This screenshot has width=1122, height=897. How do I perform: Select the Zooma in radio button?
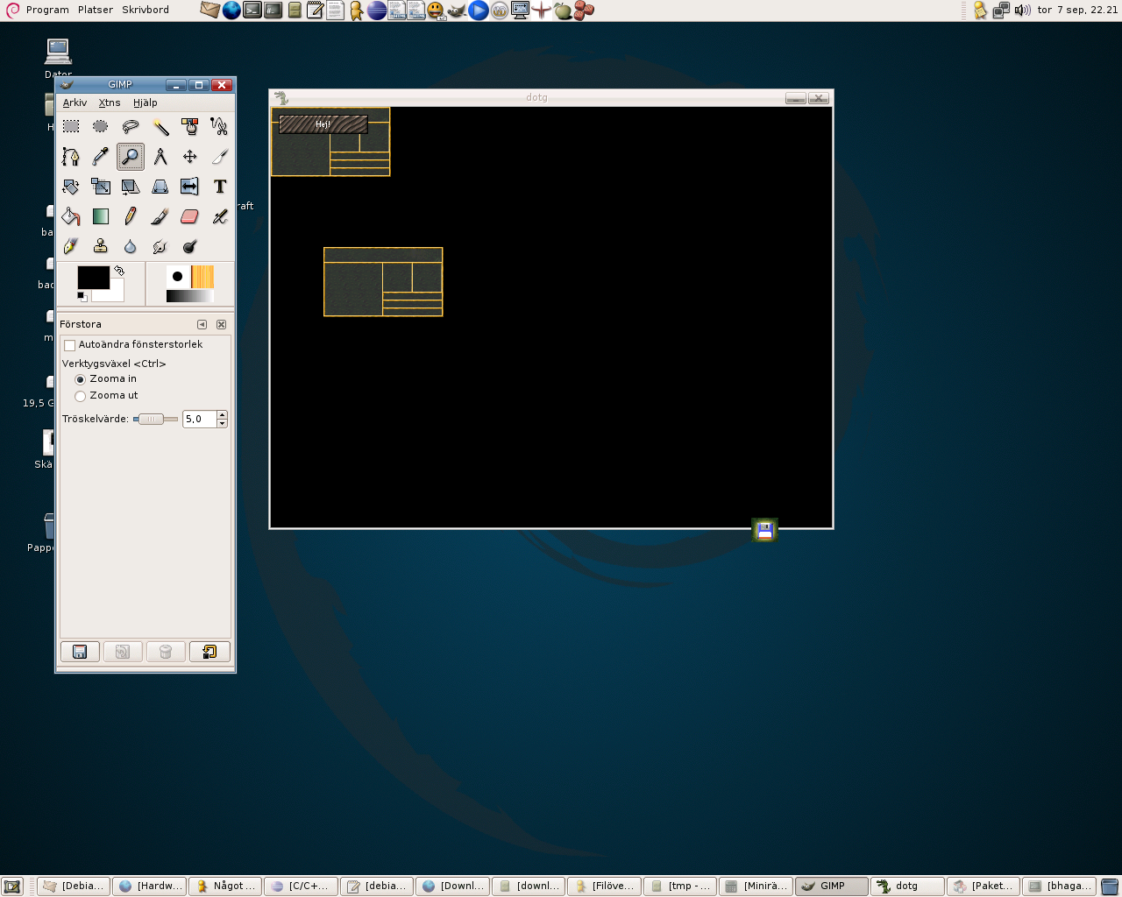pyautogui.click(x=81, y=379)
